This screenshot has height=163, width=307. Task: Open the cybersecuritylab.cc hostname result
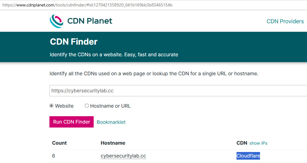[x=123, y=156]
